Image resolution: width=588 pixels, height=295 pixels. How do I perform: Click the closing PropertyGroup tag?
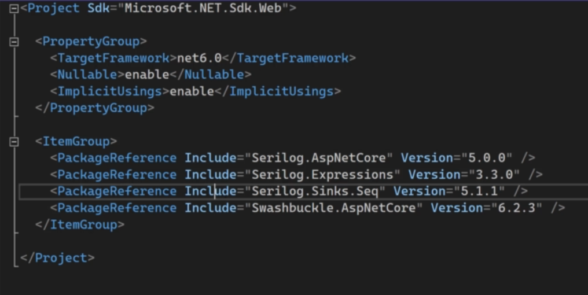point(94,108)
